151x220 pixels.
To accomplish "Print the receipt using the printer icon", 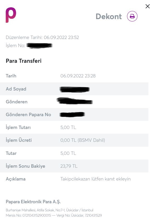I will (x=132, y=16).
